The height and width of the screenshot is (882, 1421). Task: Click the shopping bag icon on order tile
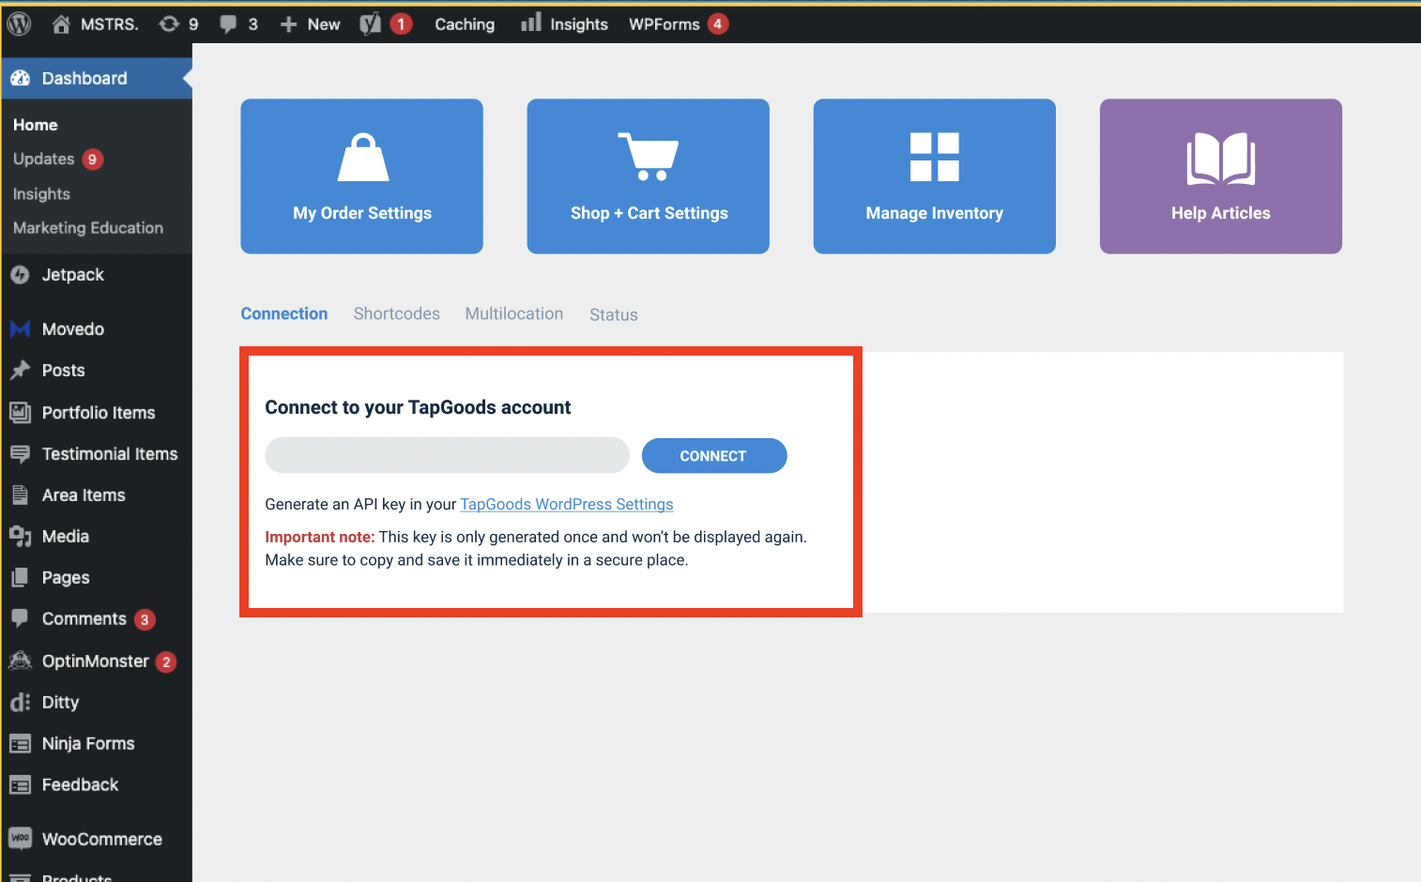coord(363,157)
